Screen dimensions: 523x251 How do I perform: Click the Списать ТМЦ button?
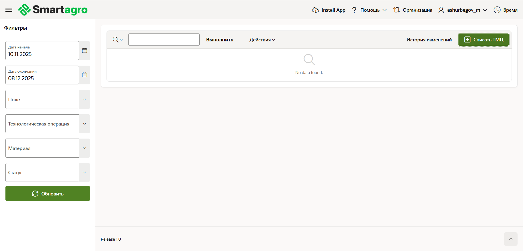483,40
